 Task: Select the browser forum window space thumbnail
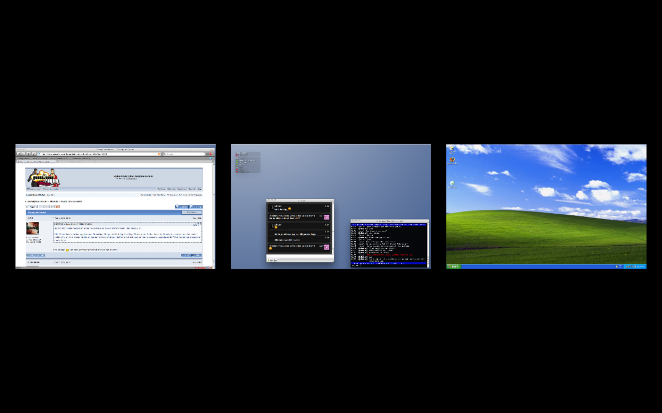[115, 206]
